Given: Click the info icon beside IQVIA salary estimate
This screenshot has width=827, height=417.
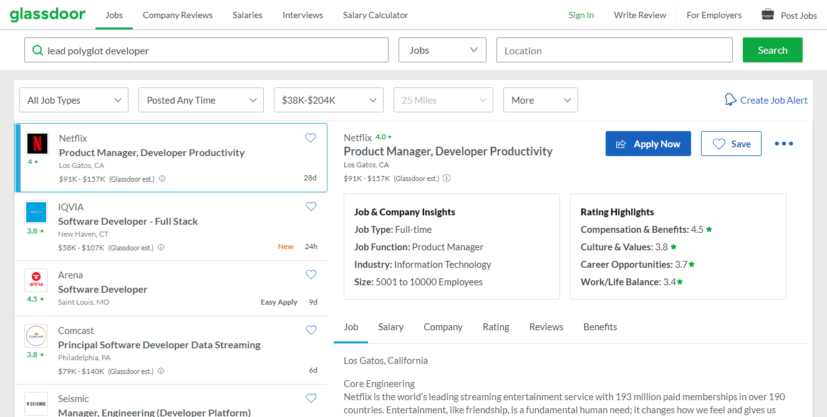Looking at the screenshot, I should 161,247.
